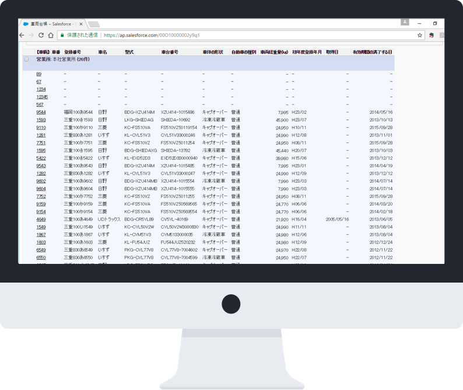The height and width of the screenshot is (390, 463).
Task: Open vehicle record 67
Action: pos(38,82)
